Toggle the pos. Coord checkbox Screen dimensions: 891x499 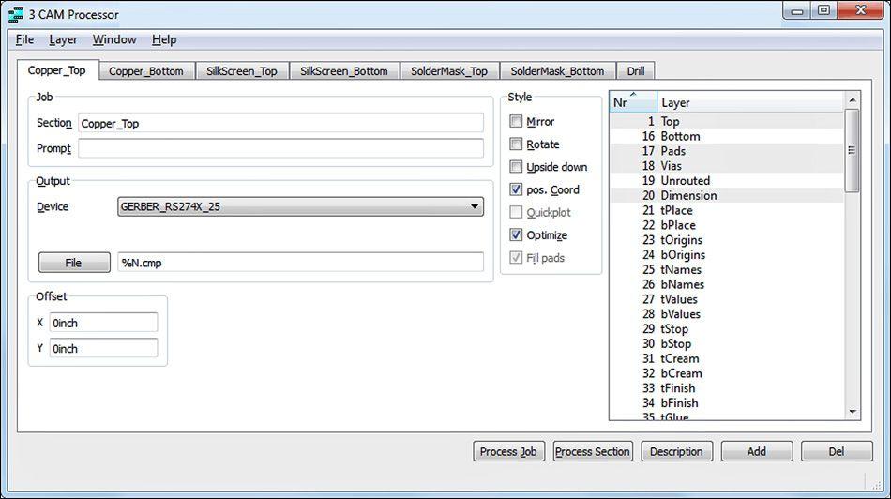(516, 189)
